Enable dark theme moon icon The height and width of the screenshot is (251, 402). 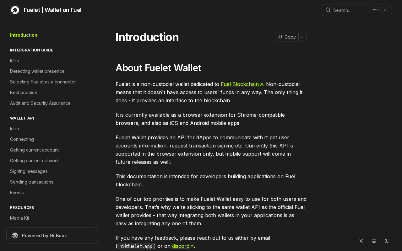tap(387, 241)
